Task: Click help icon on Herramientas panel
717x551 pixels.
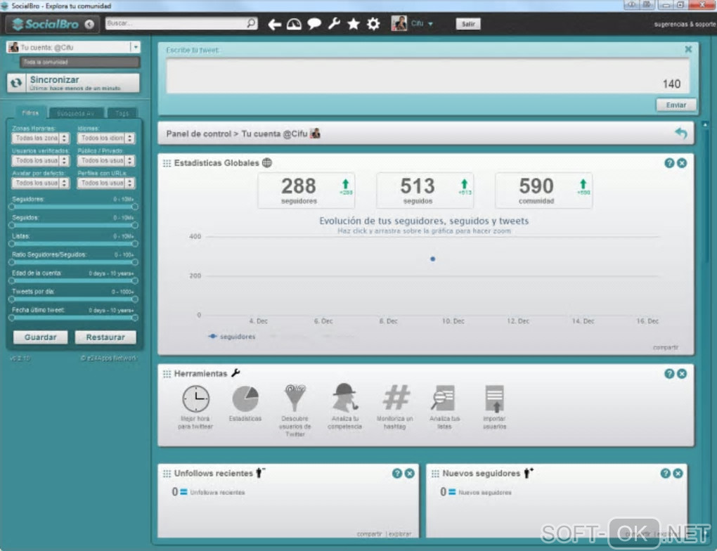Action: (x=669, y=374)
